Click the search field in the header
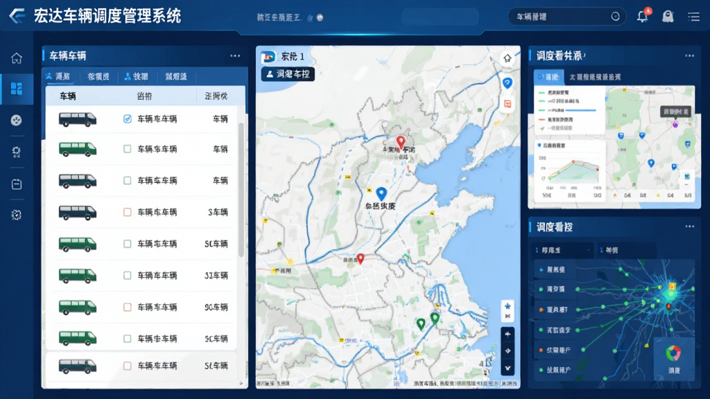Viewport: 710px width, 399px height. coord(567,17)
